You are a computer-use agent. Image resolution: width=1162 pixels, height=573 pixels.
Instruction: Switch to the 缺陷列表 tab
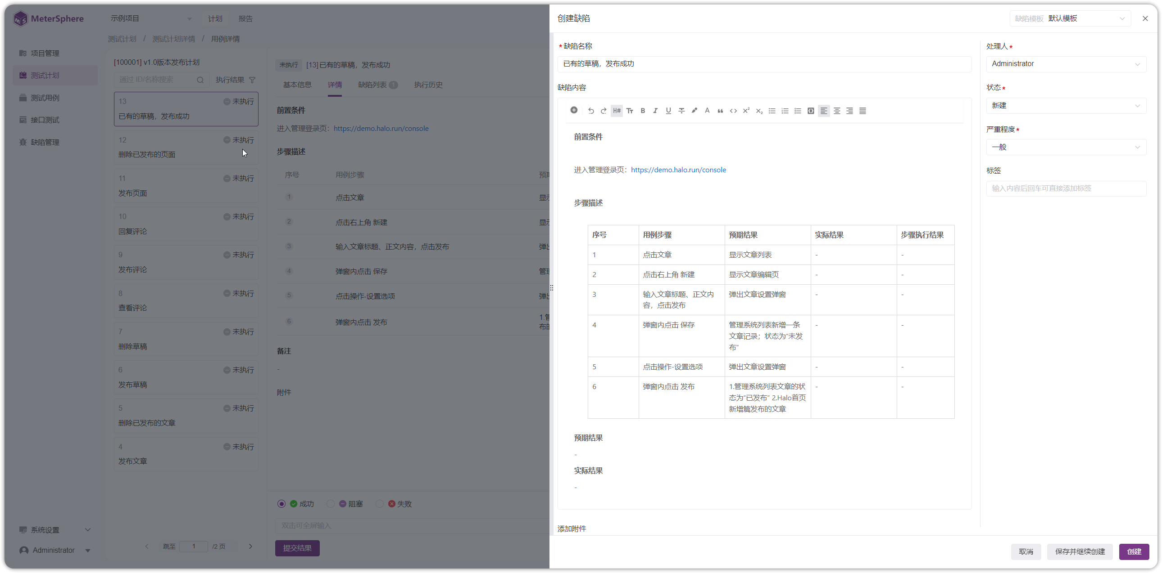click(377, 85)
